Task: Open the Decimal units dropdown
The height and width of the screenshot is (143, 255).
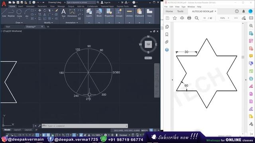Action: click(125, 135)
